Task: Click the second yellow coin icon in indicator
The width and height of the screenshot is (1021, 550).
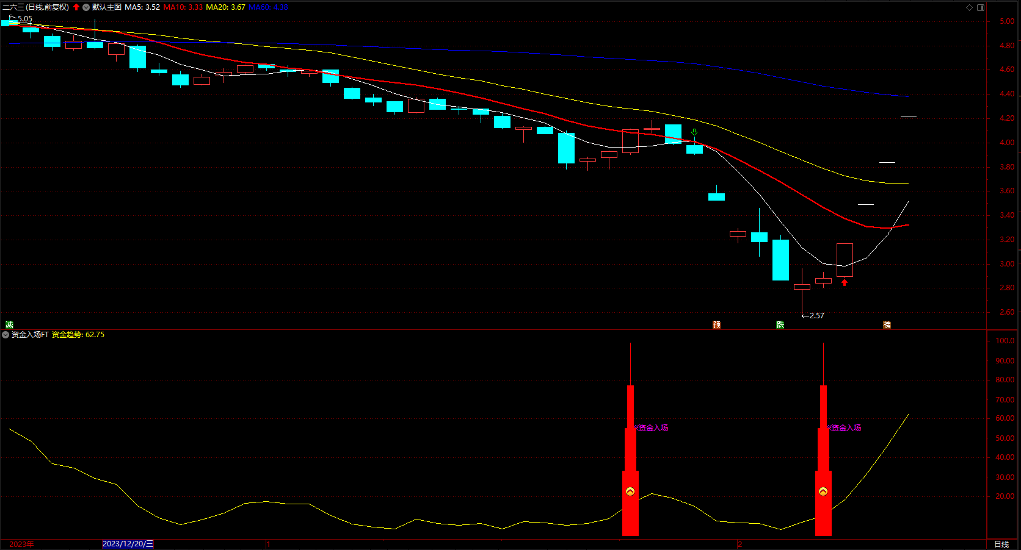Action: 823,491
